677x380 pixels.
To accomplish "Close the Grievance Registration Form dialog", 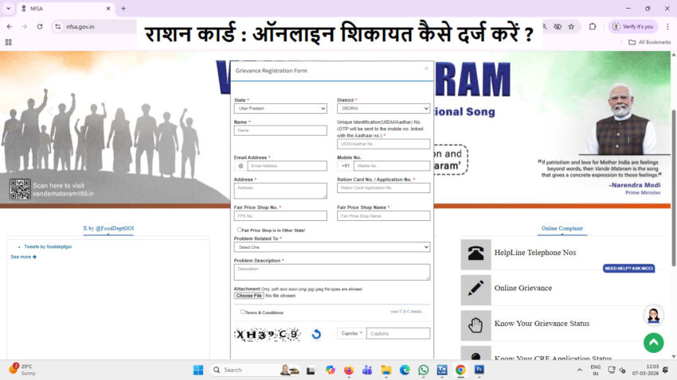I will pos(426,68).
